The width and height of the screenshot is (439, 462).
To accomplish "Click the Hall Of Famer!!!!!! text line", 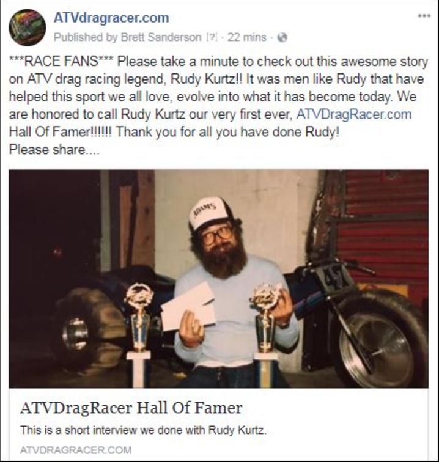I will click(174, 132).
